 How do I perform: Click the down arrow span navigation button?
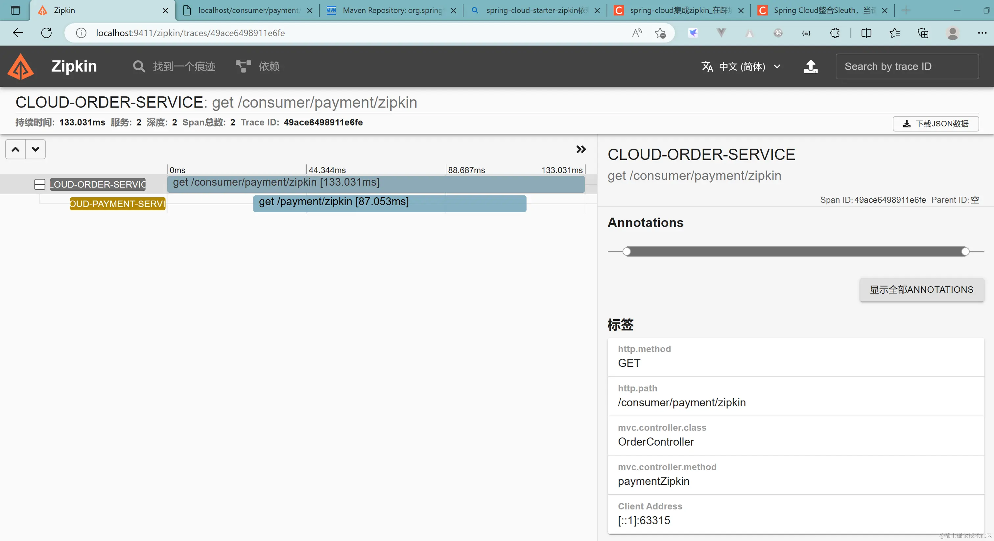pyautogui.click(x=35, y=149)
